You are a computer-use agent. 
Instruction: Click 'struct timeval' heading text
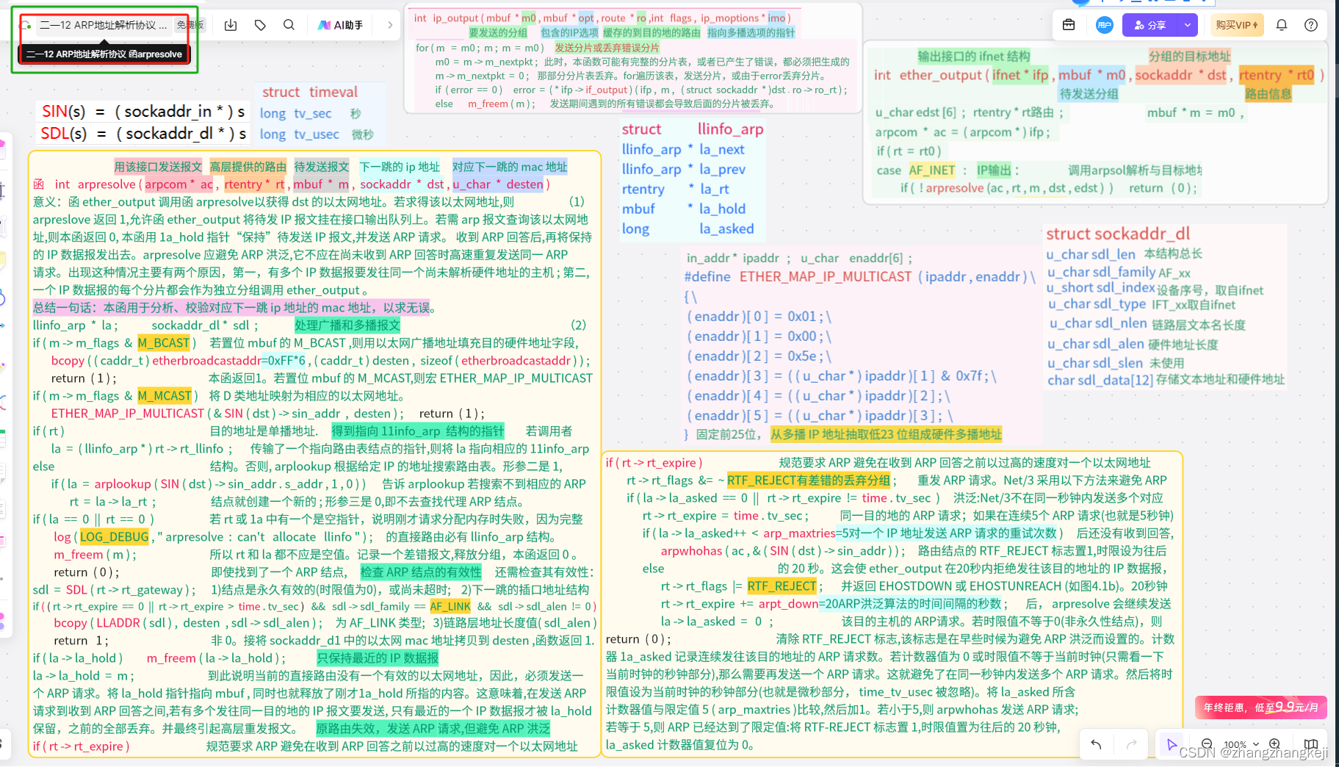click(x=310, y=92)
